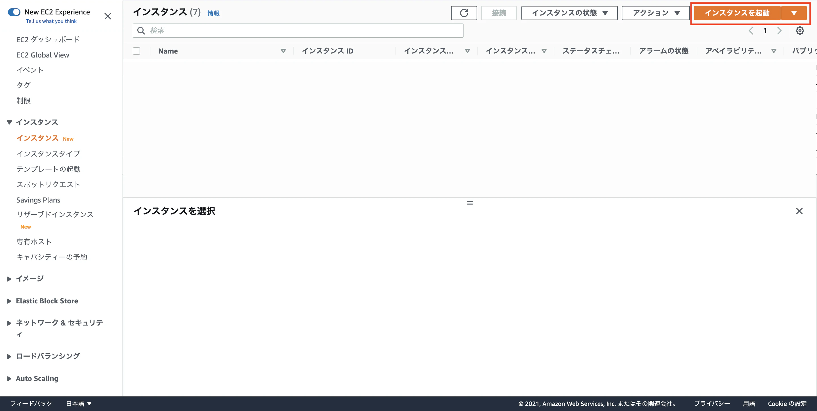Open Cookie の設定 footer link

click(x=787, y=403)
